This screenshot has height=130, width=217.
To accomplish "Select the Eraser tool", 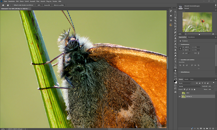I will 175,44.
